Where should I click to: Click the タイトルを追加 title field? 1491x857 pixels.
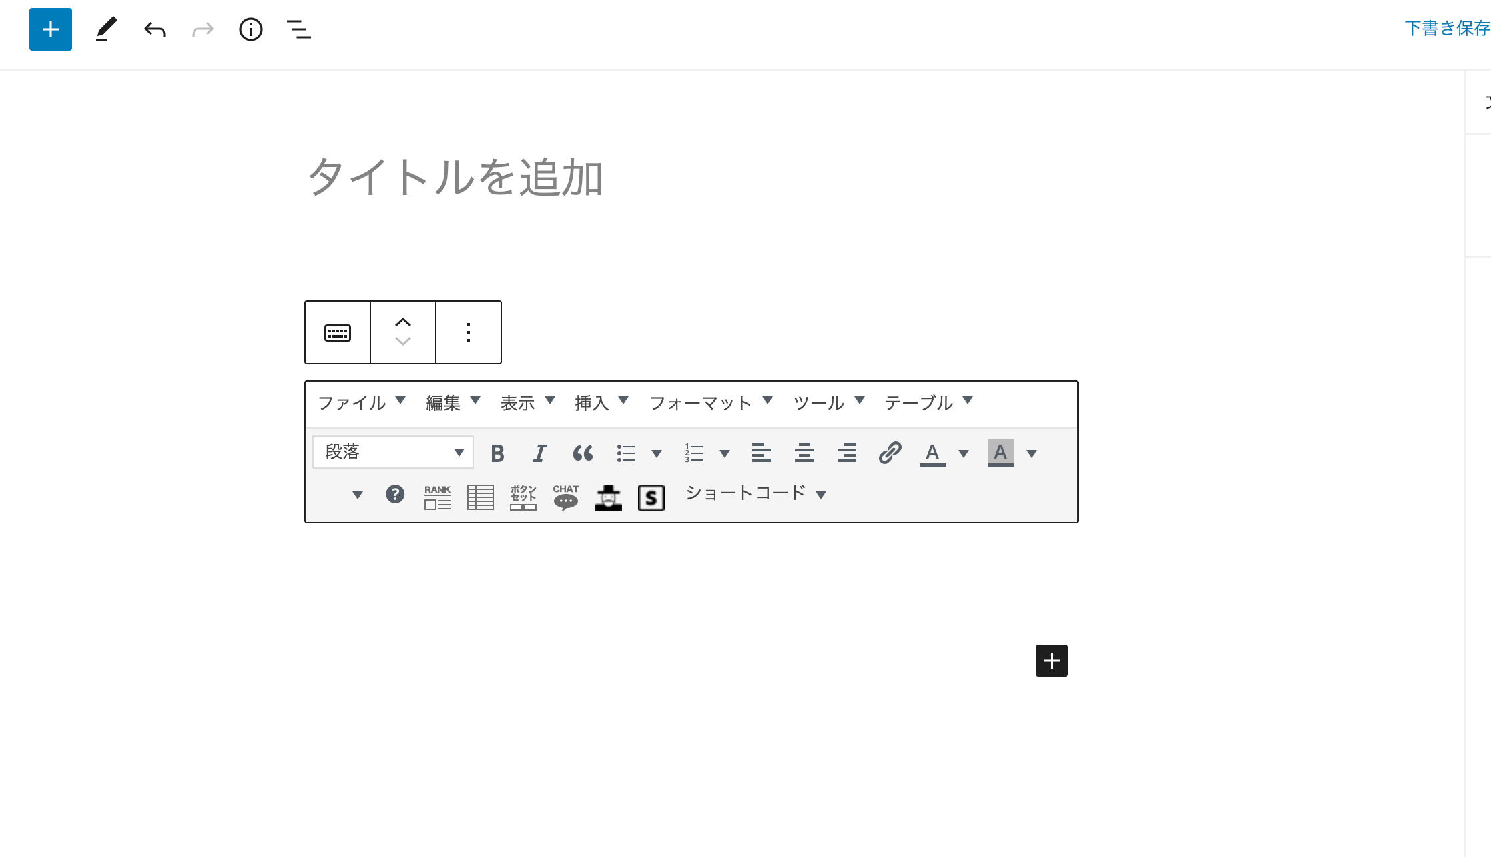point(457,178)
